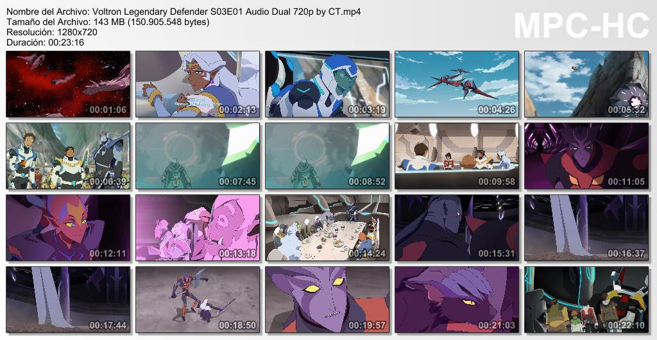The image size is (657, 340).
Task: Select the thumbnail stamped 00:08:52
Action: click(x=327, y=156)
